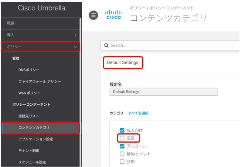Collapse the ポリシー menu chevron
245x167 pixels.
click(75, 47)
